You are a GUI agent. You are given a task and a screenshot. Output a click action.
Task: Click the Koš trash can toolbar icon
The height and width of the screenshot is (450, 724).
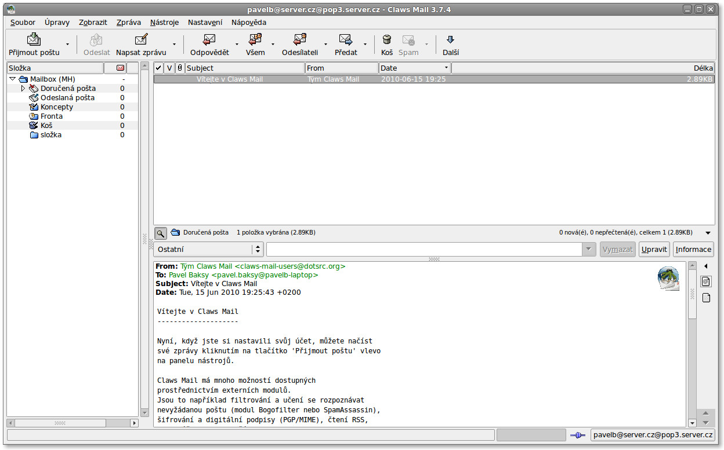(387, 40)
